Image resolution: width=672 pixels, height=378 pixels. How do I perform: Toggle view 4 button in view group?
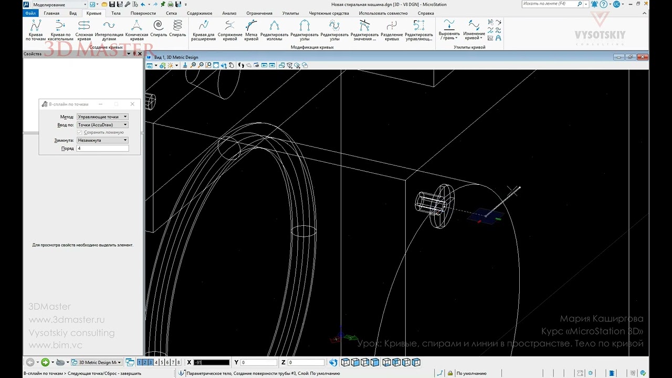pos(156,362)
